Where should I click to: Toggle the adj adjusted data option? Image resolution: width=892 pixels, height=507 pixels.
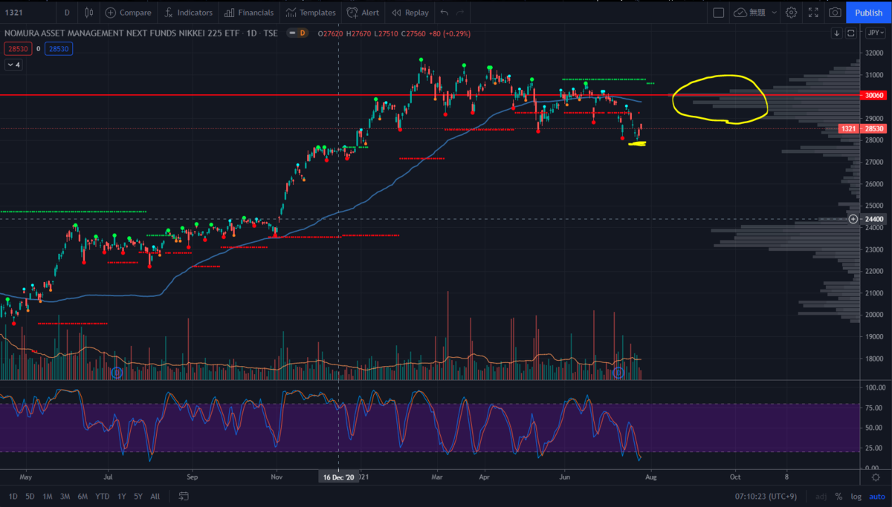click(821, 496)
